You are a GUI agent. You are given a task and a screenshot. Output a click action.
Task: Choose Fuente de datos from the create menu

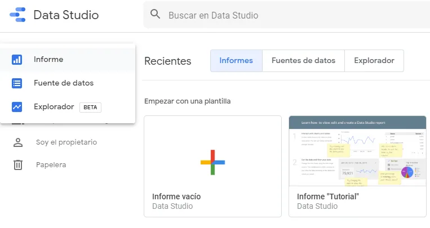tap(68, 83)
